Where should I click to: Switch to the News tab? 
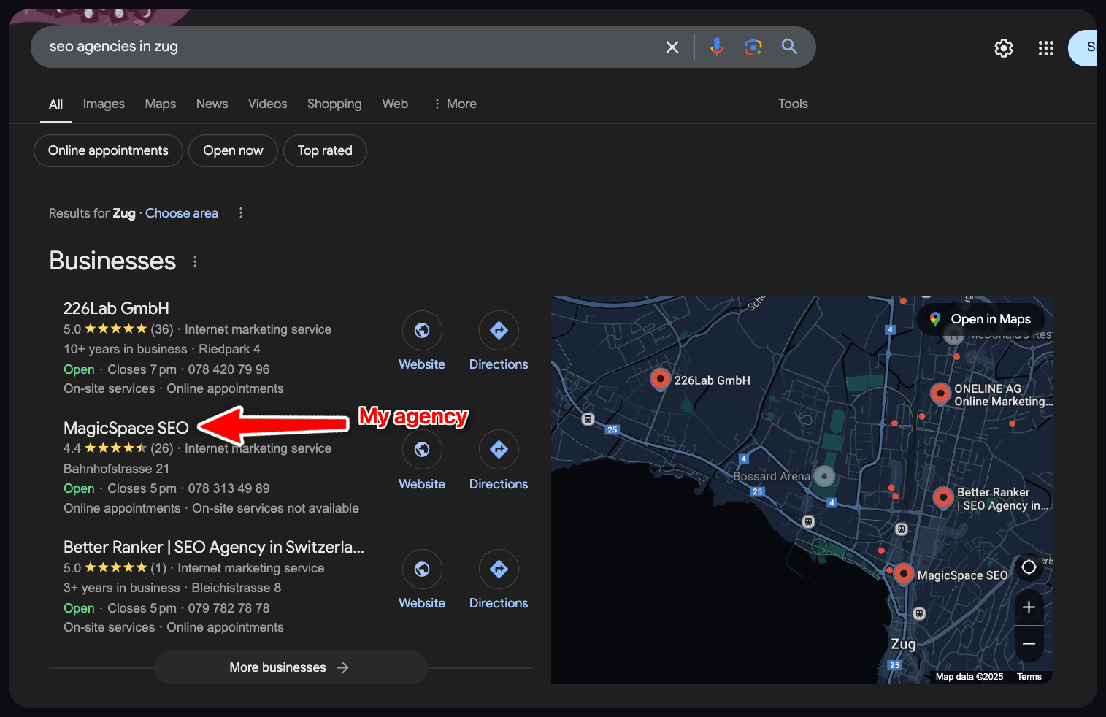[212, 104]
